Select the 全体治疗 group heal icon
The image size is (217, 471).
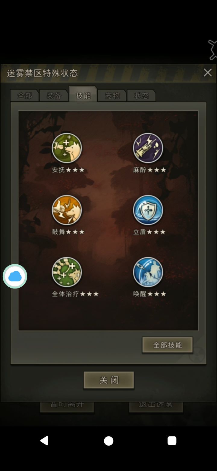click(67, 272)
